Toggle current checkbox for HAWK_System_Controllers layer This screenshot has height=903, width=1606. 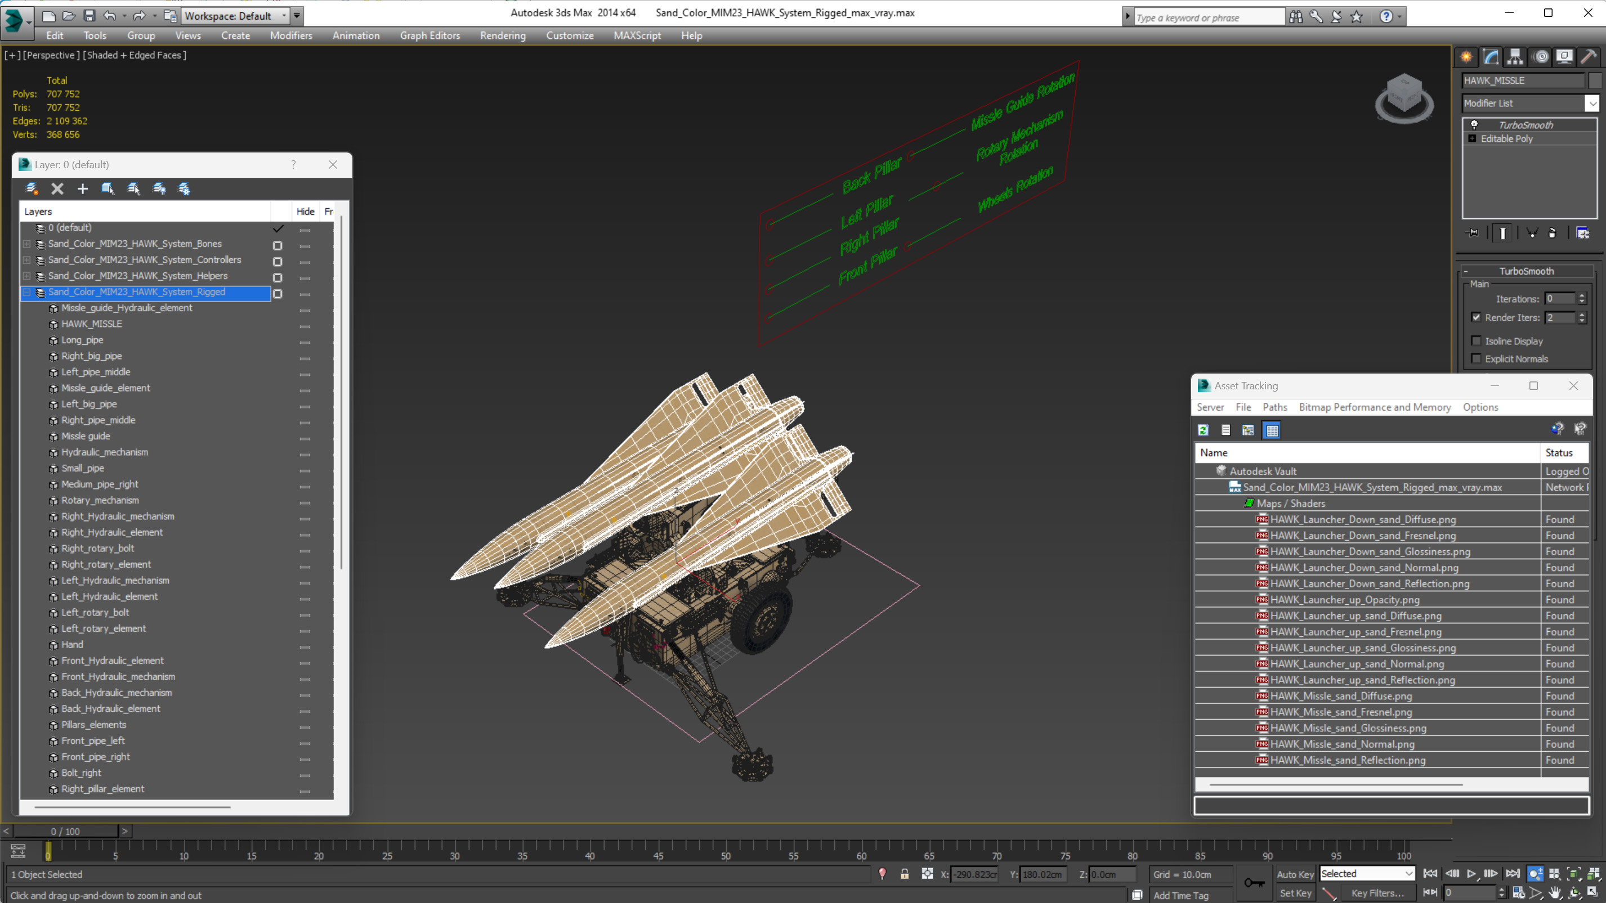point(278,262)
